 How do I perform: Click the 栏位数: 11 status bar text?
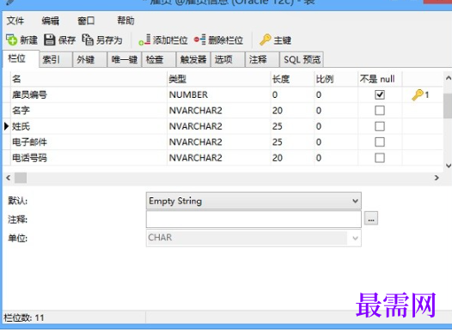click(x=24, y=318)
